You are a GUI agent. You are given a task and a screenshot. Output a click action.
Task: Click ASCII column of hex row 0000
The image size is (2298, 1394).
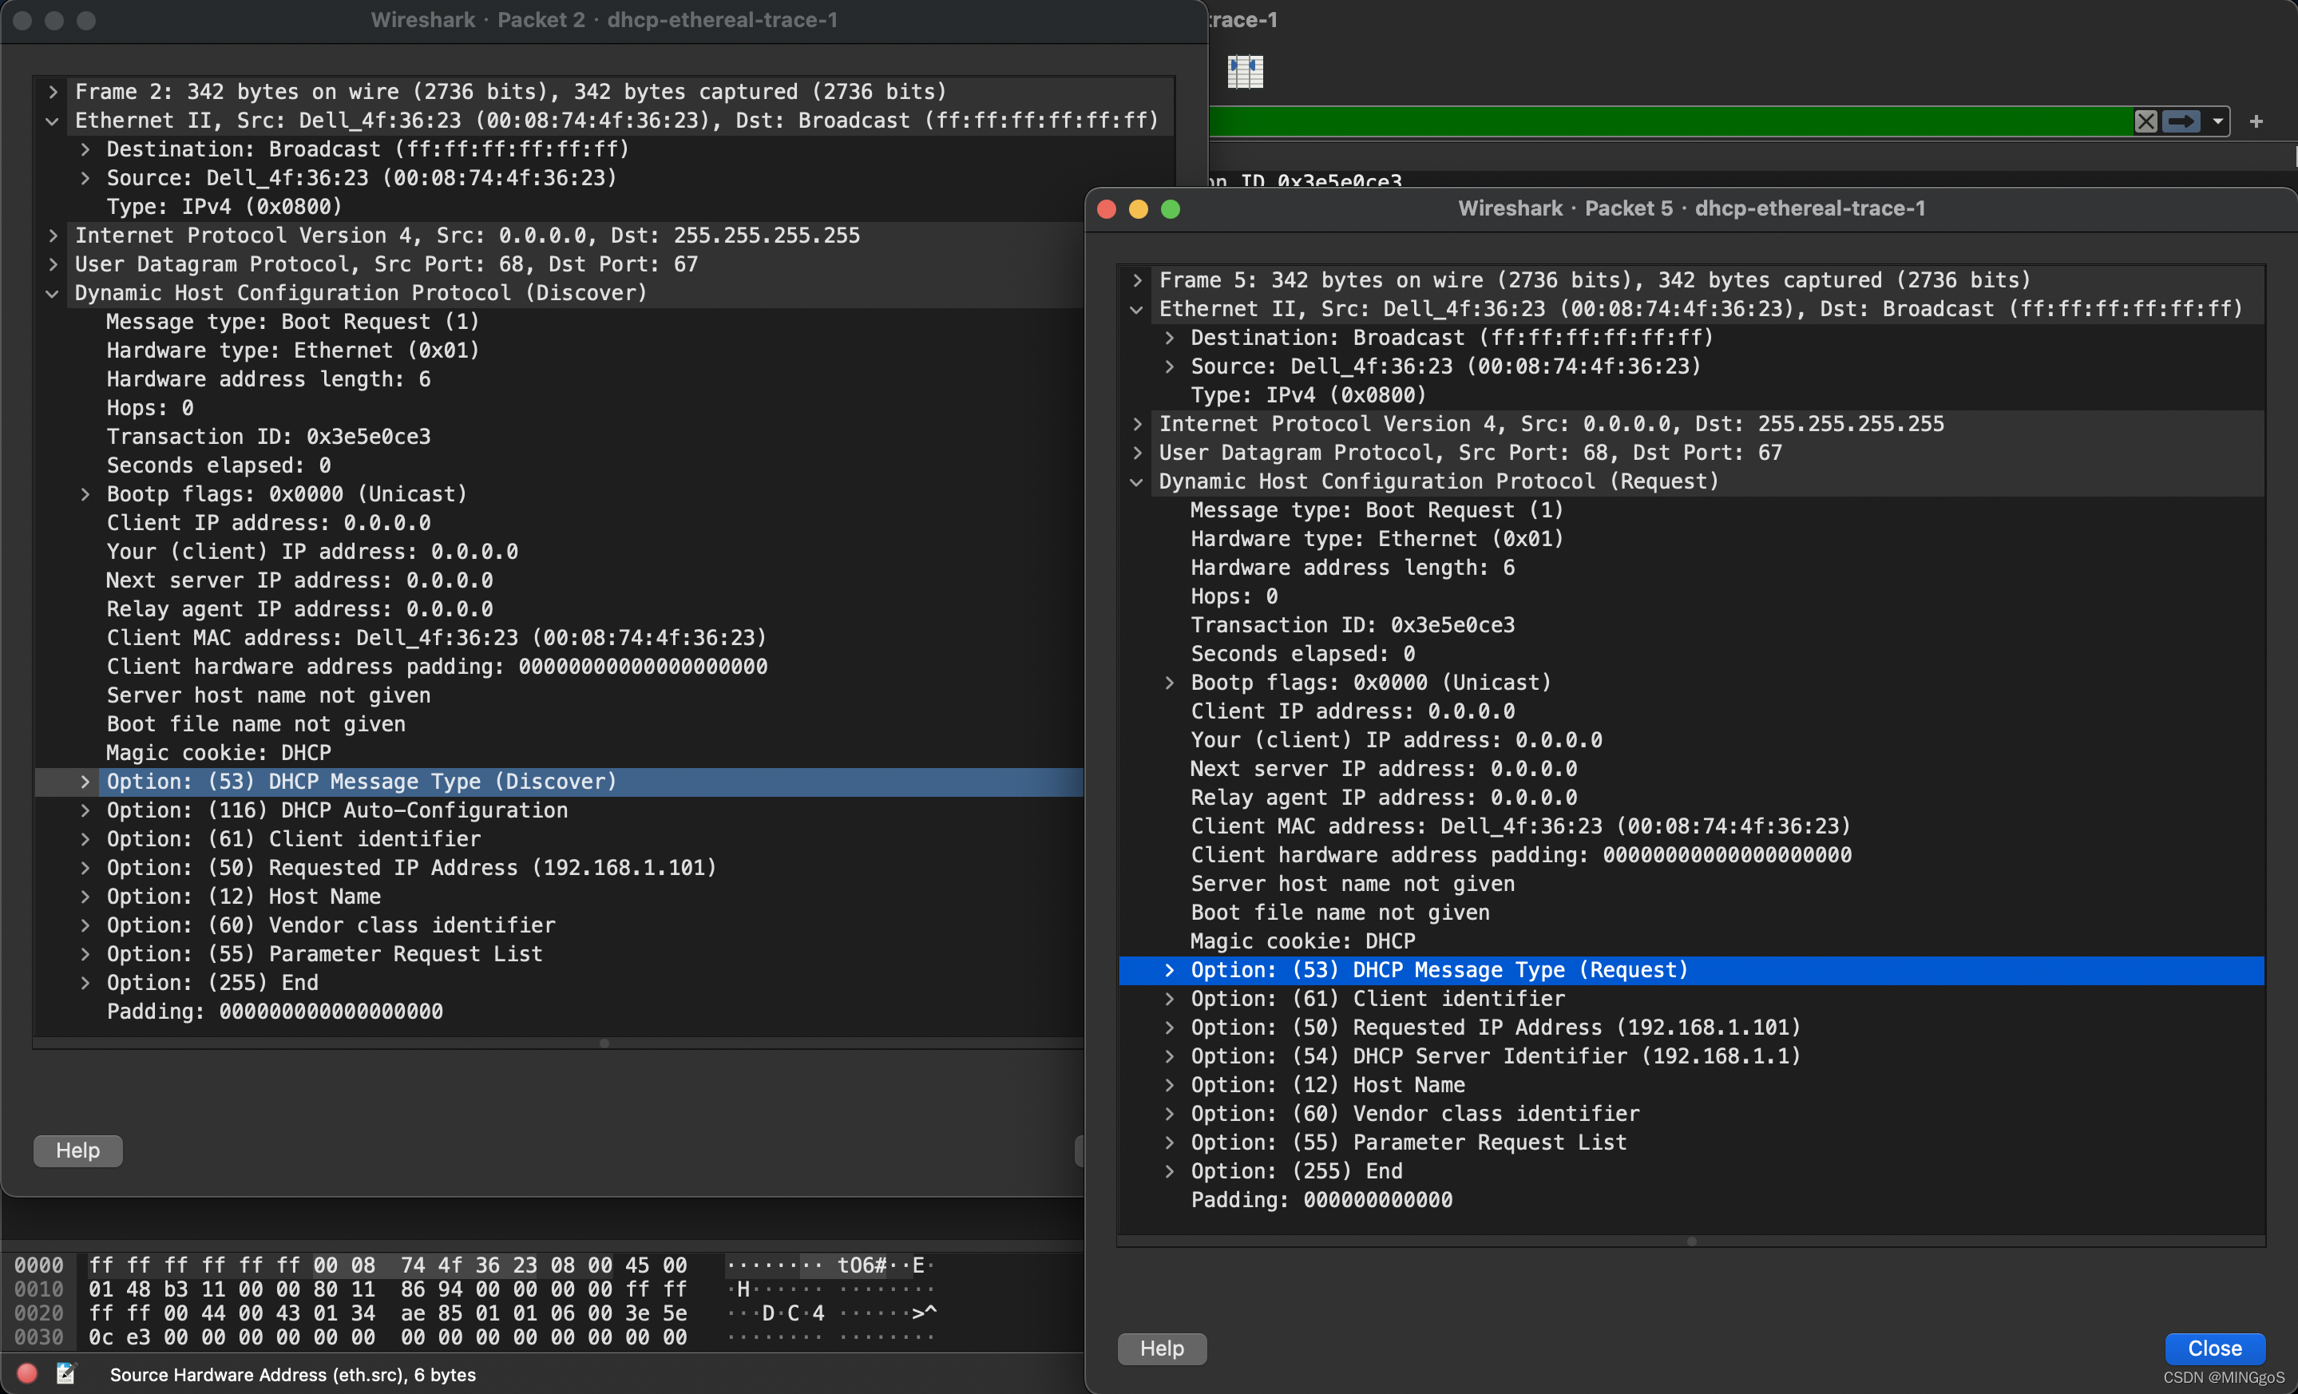(831, 1265)
